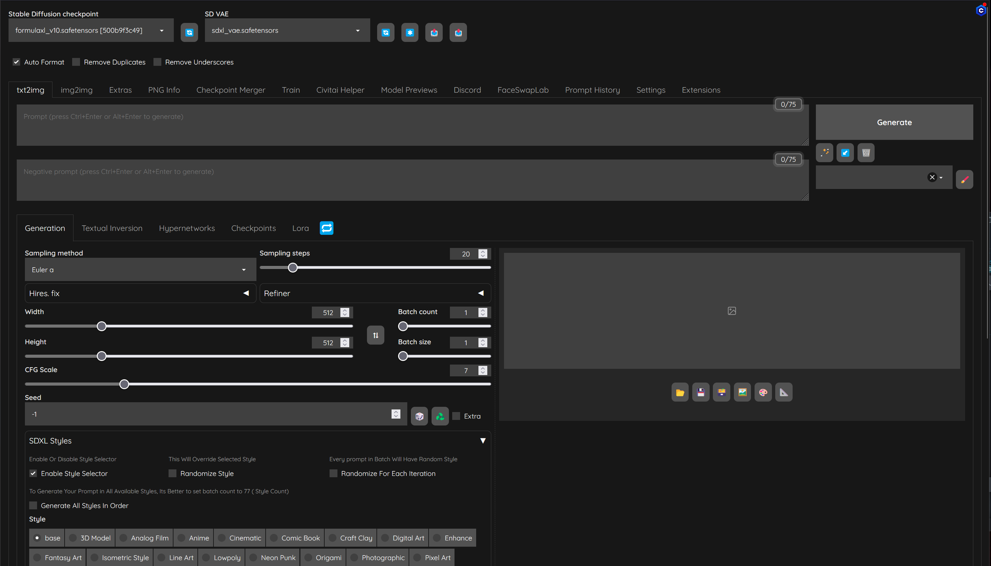Check Generate All Styles In Order
This screenshot has width=991, height=566.
tap(33, 505)
